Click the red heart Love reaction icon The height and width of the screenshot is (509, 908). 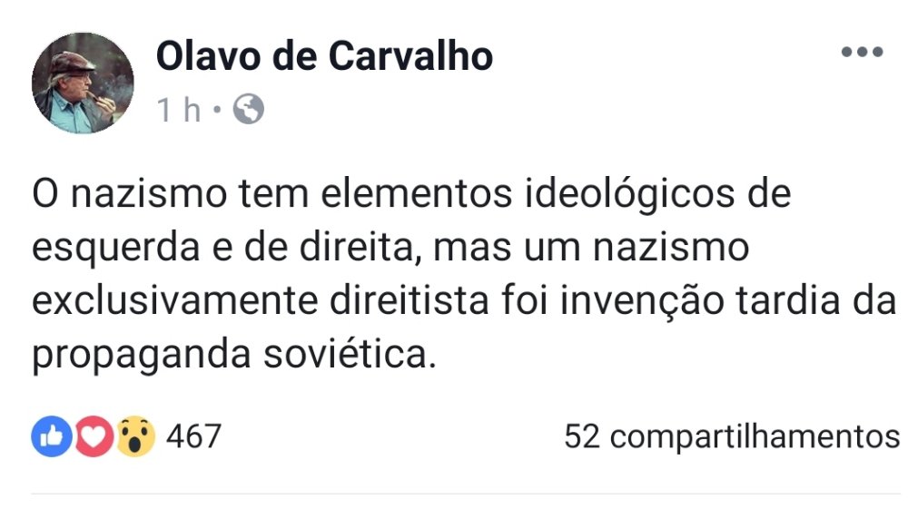point(93,437)
